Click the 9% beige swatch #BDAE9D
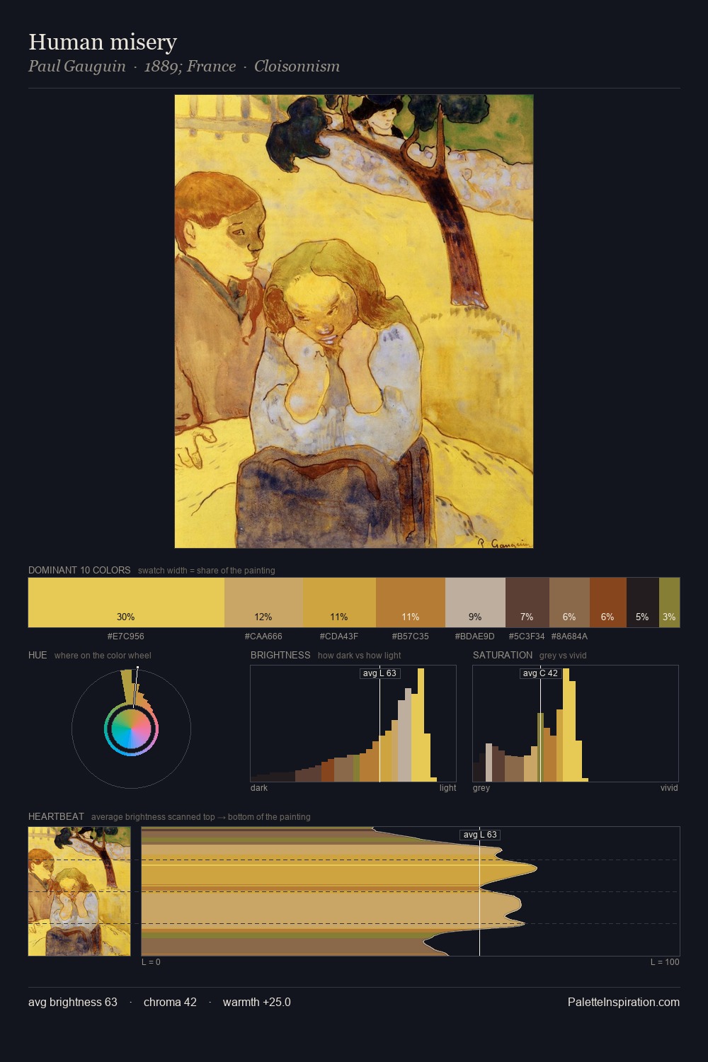708x1062 pixels. 475,603
